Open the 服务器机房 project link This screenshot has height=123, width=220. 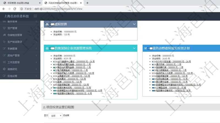pyautogui.click(x=169, y=67)
